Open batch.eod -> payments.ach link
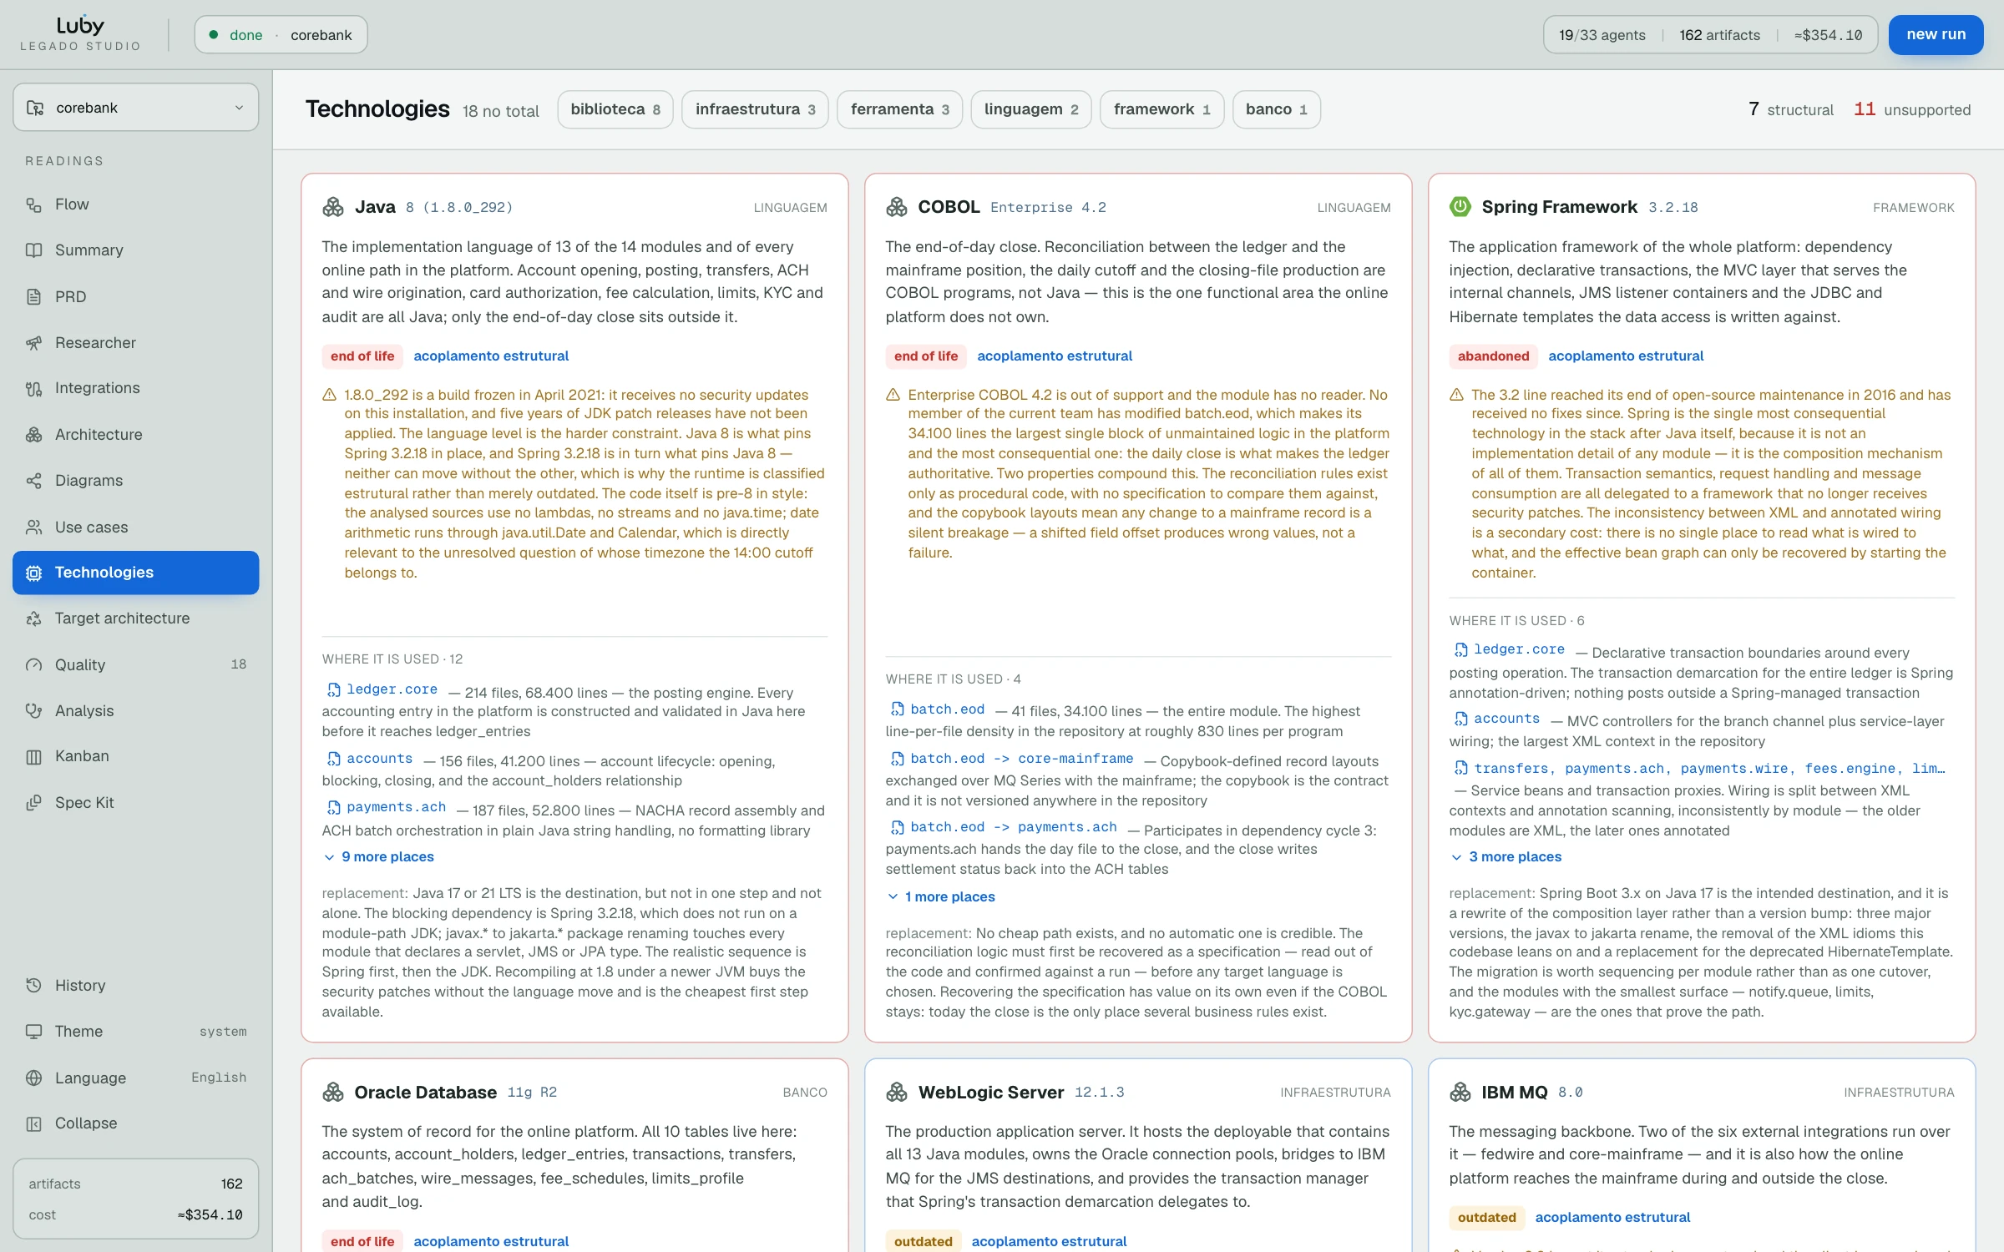The height and width of the screenshot is (1252, 2004). click(x=1004, y=827)
